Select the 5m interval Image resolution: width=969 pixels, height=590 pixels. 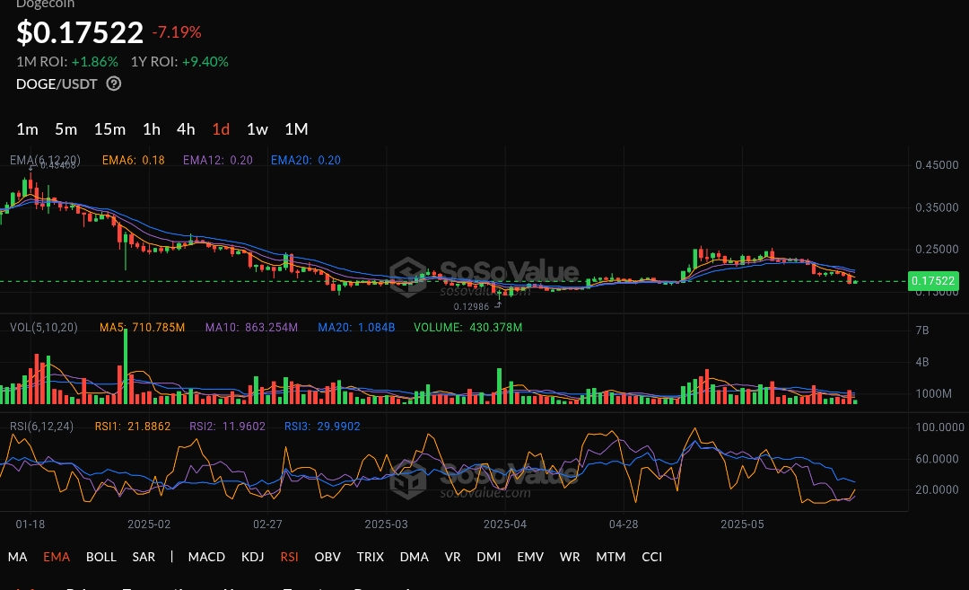pos(65,128)
